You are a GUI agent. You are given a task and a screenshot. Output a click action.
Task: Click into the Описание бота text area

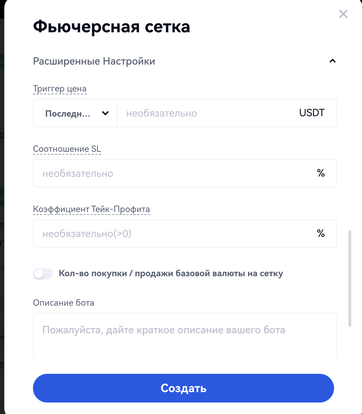point(185,335)
